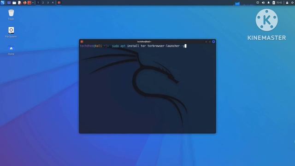Open the power/logout panel icon
The image size is (295, 166).
[x=292, y=3]
